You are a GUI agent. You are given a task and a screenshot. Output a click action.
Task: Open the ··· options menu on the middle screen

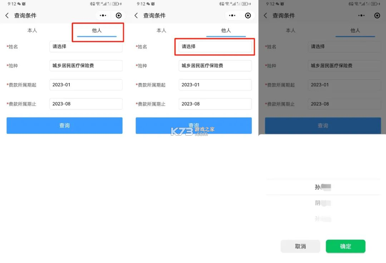click(232, 15)
